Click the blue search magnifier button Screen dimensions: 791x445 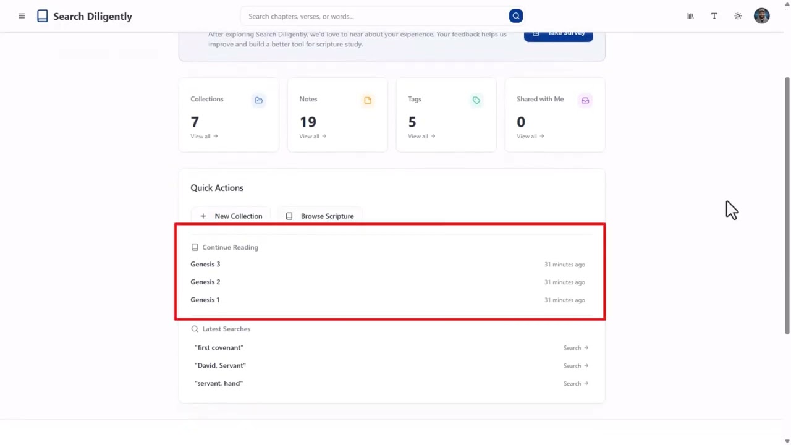pyautogui.click(x=516, y=16)
